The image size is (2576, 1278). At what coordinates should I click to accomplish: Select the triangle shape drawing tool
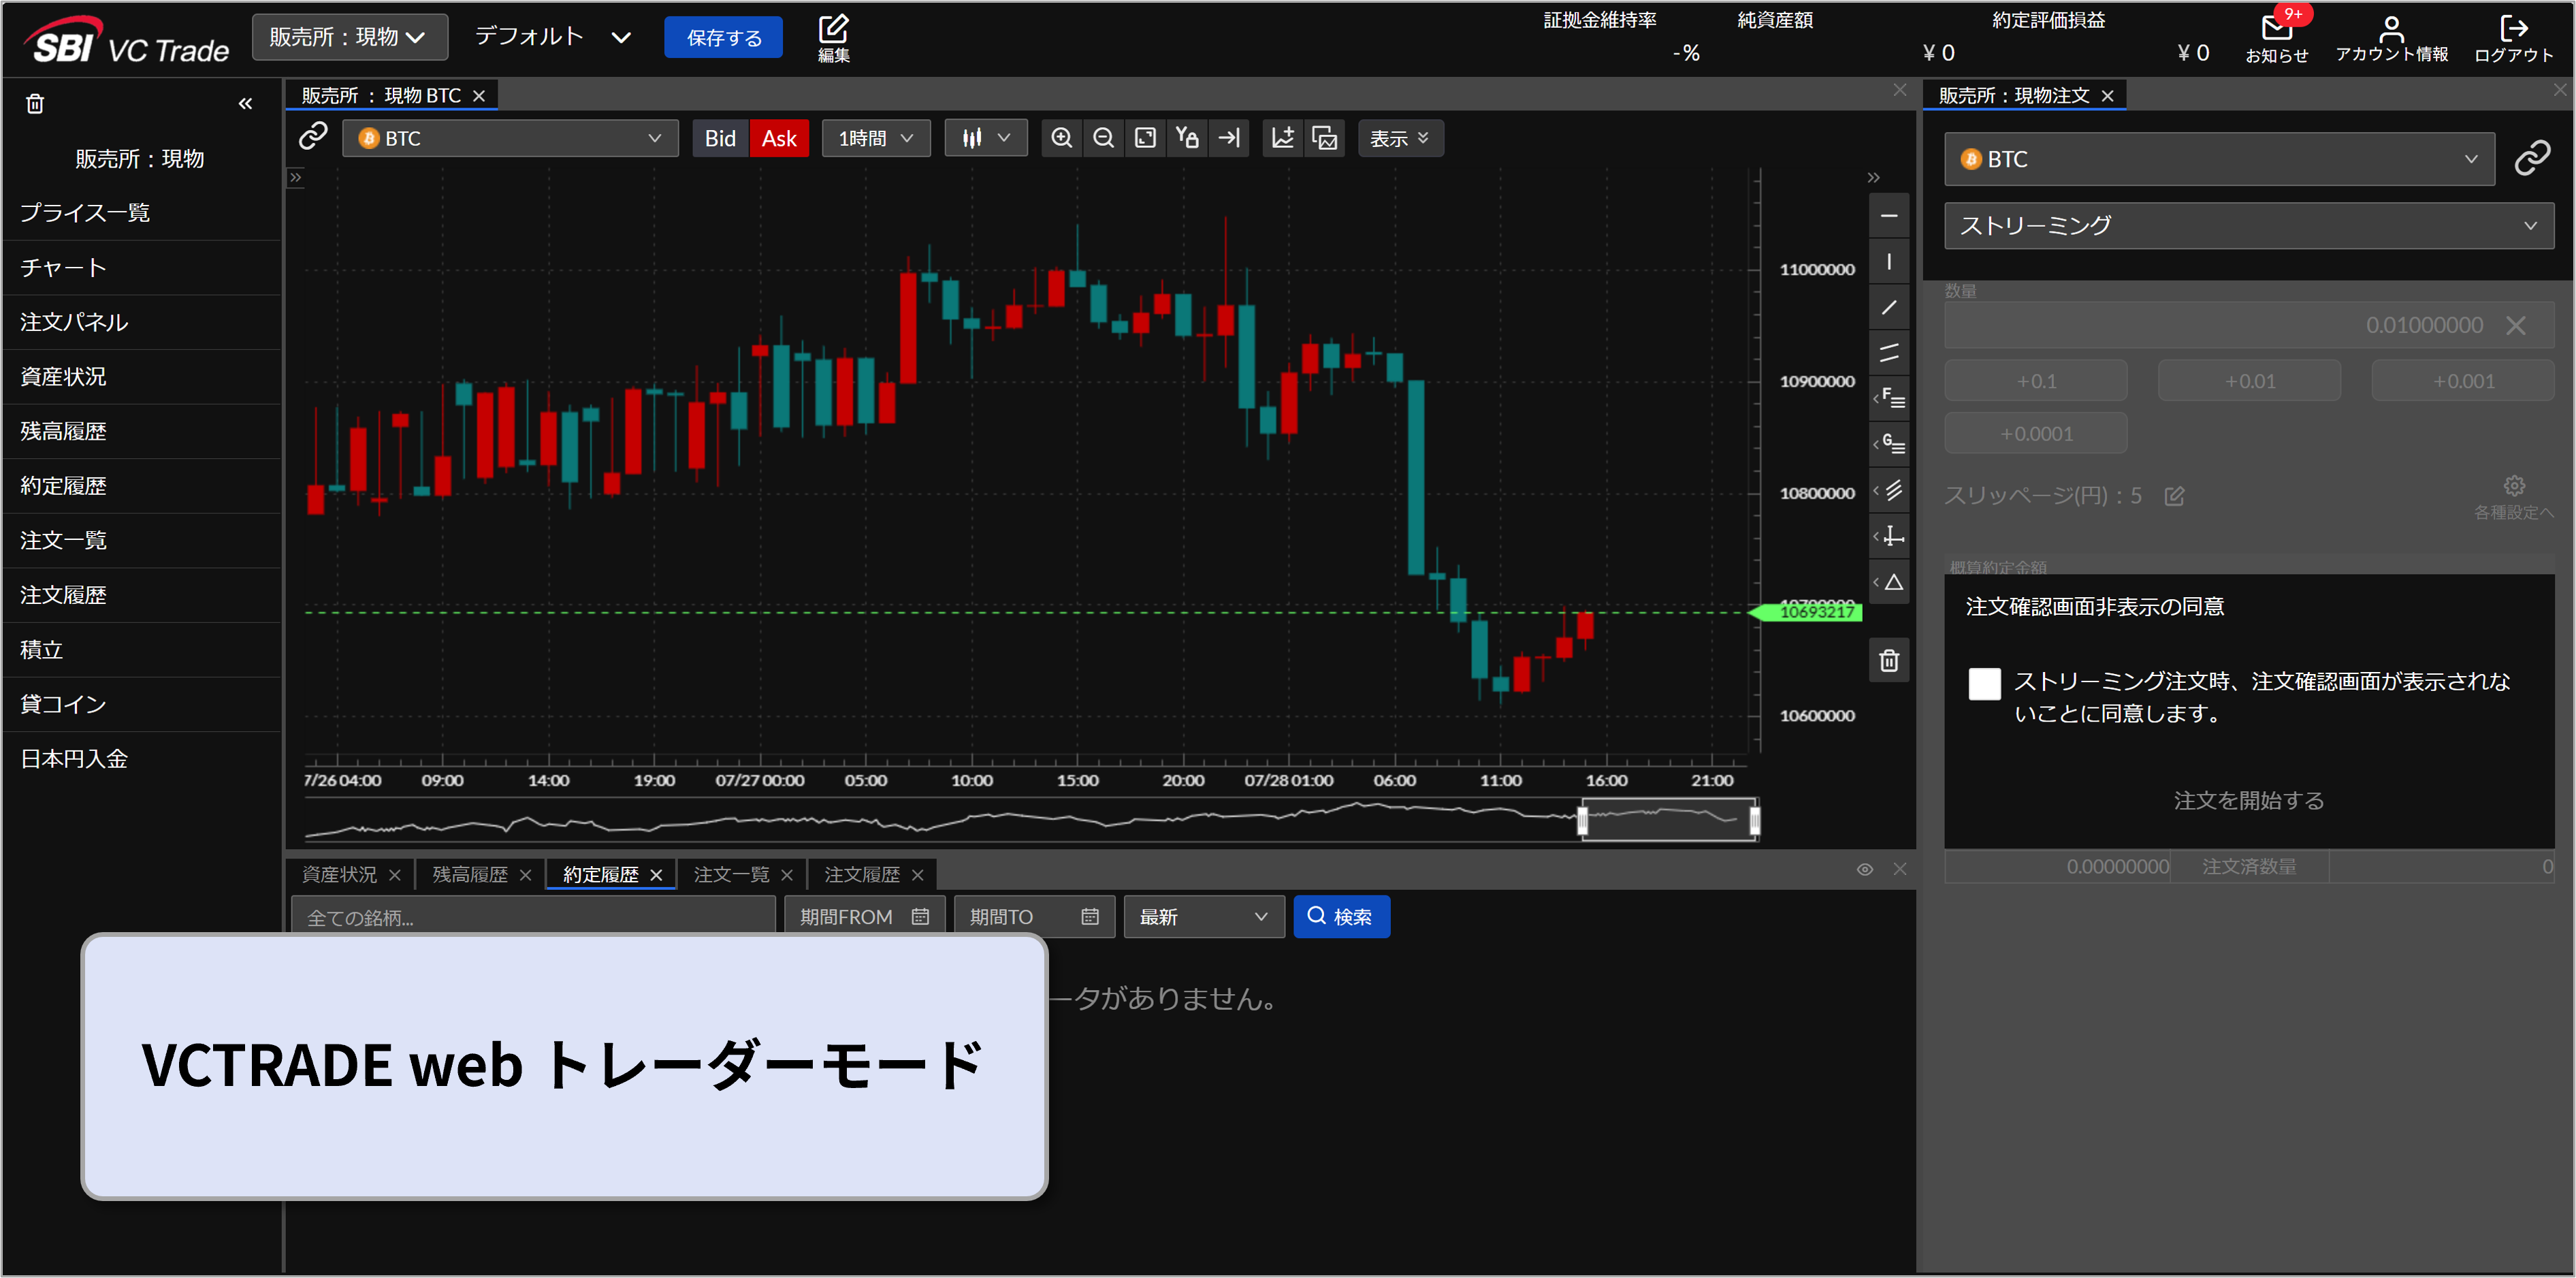click(x=1889, y=582)
